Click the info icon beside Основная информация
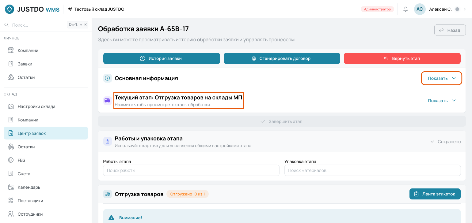Image resolution: width=472 pixels, height=223 pixels. 108,78
